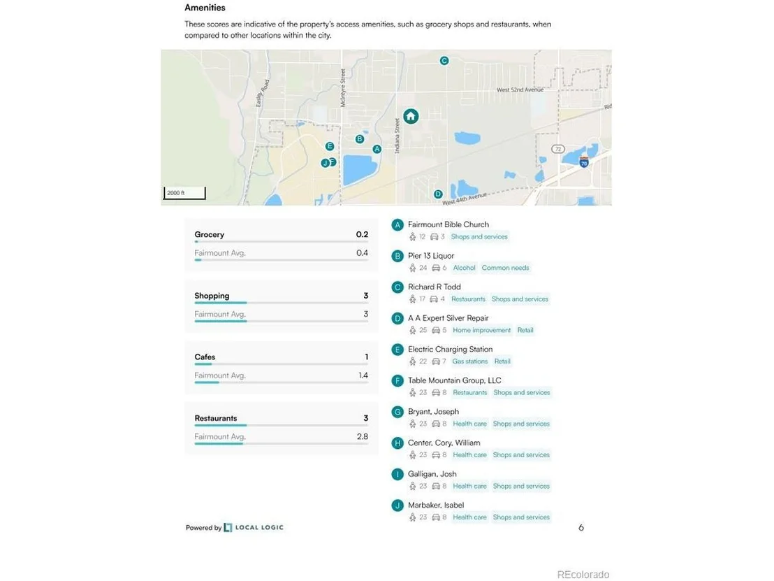Select map marker D near West 44th Avenue
Image resolution: width=774 pixels, height=581 pixels.
pos(438,194)
